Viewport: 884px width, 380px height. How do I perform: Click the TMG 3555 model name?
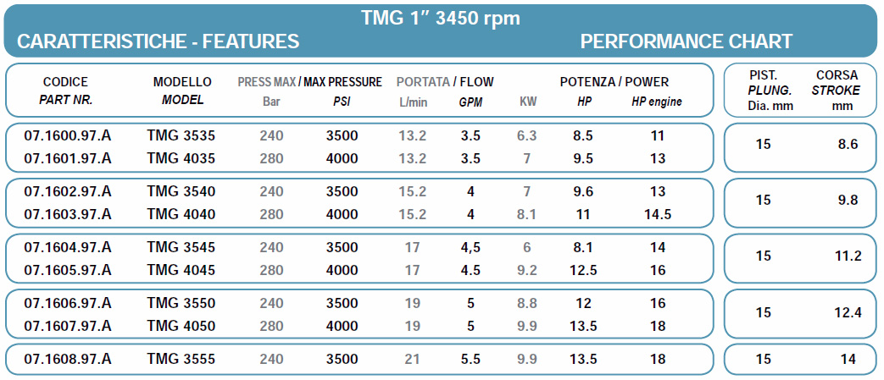(x=181, y=359)
